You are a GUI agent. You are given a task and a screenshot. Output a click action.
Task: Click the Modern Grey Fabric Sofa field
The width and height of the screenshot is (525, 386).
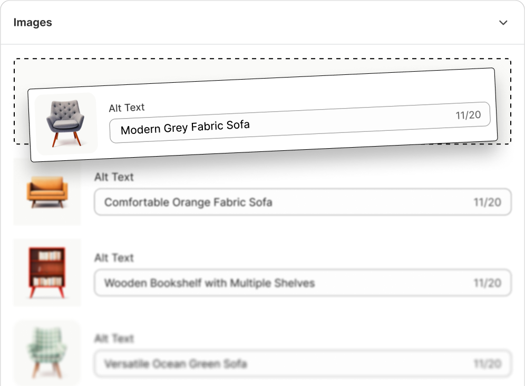[x=264, y=124]
